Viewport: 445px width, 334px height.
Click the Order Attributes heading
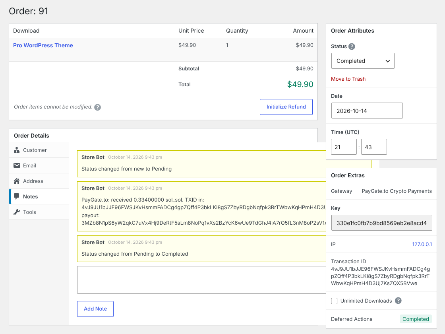352,31
